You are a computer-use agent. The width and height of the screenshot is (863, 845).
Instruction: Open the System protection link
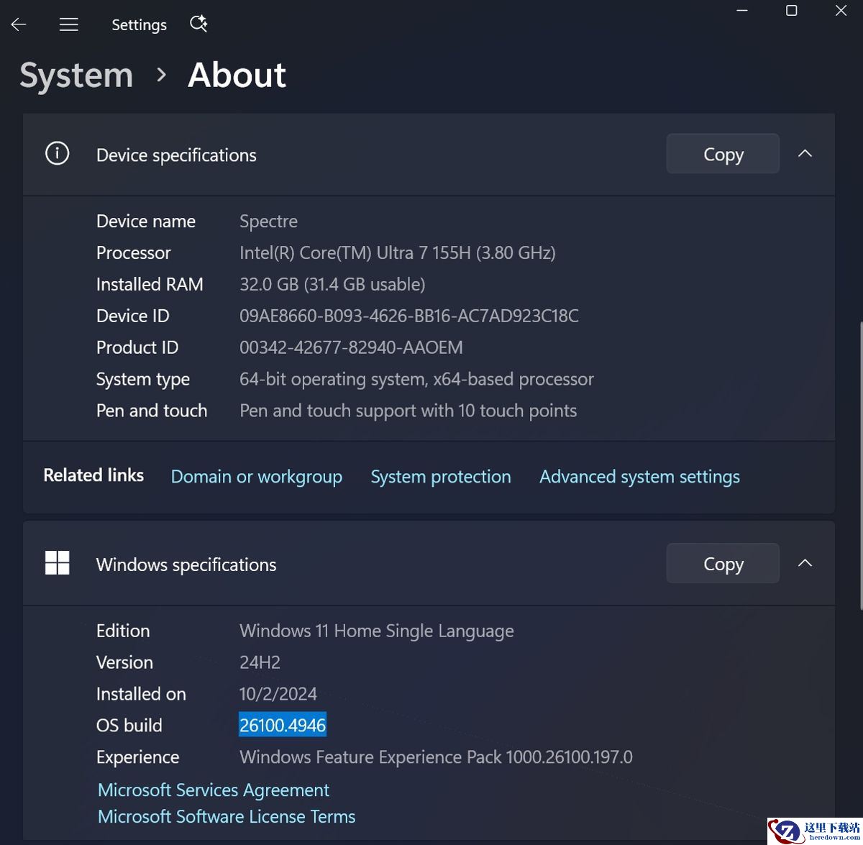click(441, 477)
